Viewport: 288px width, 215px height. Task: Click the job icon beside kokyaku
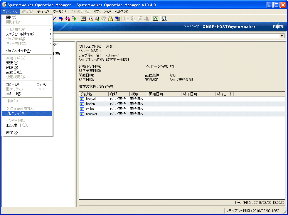point(82,99)
